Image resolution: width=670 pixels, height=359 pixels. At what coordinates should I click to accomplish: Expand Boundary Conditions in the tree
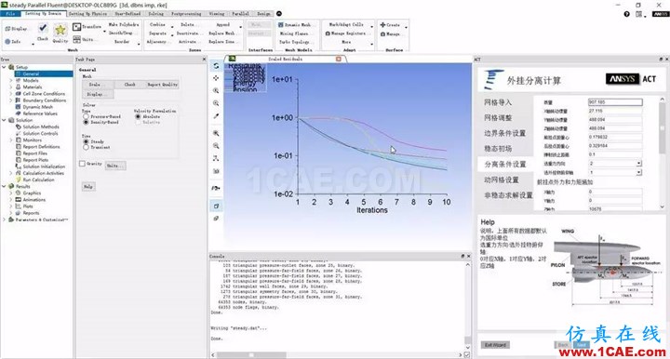pyautogui.click(x=11, y=100)
